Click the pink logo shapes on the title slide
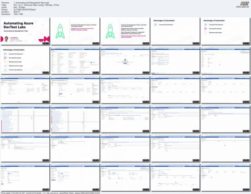 point(44,39)
